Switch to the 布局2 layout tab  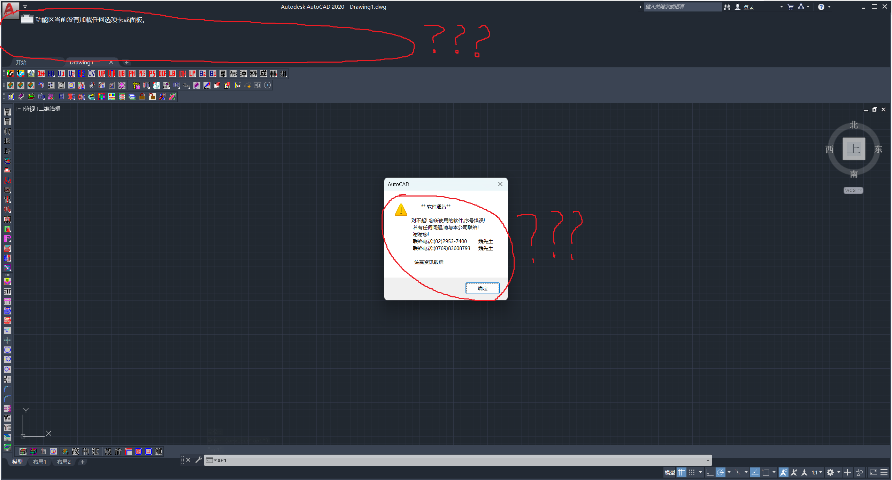pyautogui.click(x=64, y=462)
